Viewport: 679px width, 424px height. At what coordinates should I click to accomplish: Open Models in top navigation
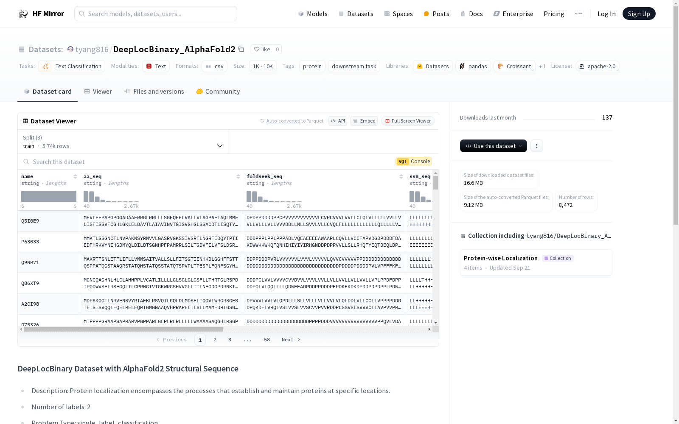coord(313,14)
